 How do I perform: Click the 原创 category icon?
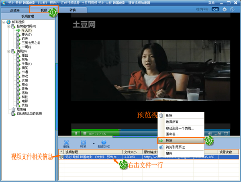click(x=18, y=55)
